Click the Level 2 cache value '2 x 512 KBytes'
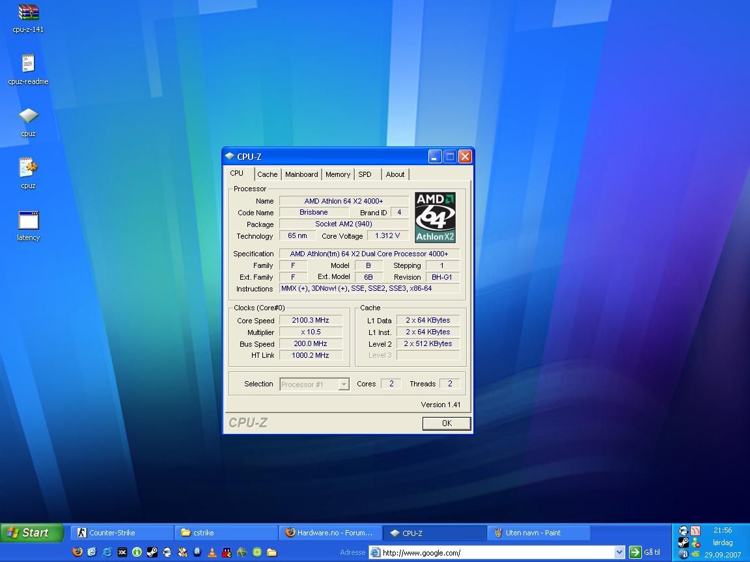The image size is (750, 562). tap(428, 343)
